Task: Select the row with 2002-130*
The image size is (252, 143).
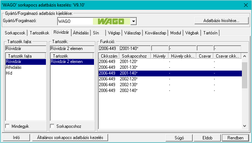Action: (170, 85)
